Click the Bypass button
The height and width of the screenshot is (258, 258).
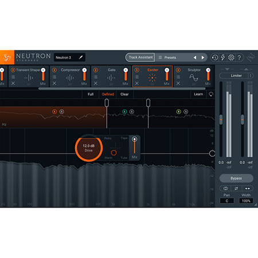pos(236,178)
